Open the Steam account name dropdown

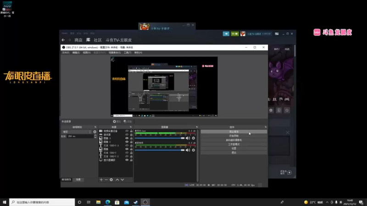point(259,34)
